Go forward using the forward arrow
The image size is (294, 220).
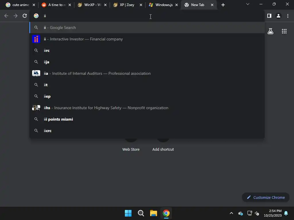(16, 16)
